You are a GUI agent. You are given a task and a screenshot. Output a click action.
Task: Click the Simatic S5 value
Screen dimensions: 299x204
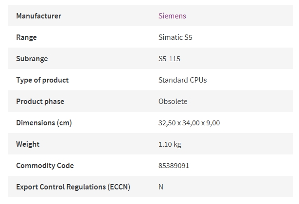tap(175, 37)
